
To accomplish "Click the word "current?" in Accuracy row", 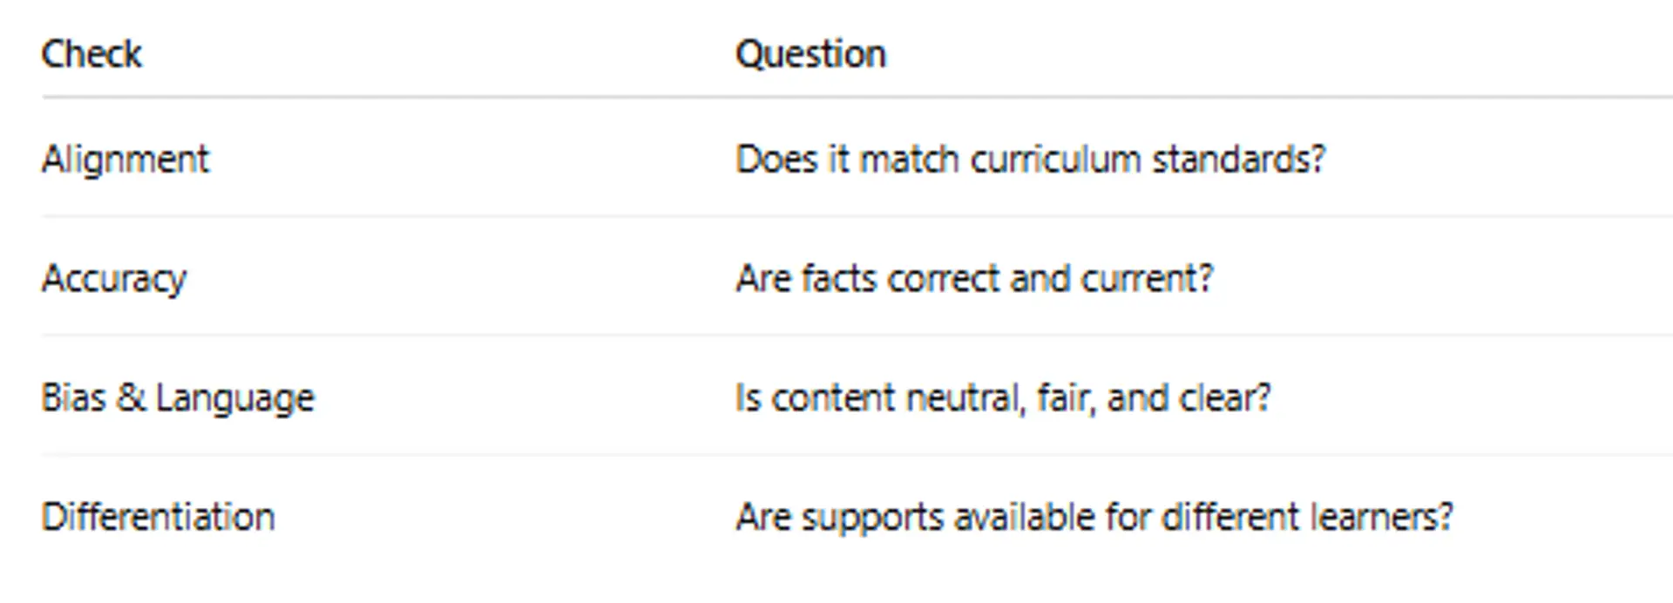I will (1147, 279).
